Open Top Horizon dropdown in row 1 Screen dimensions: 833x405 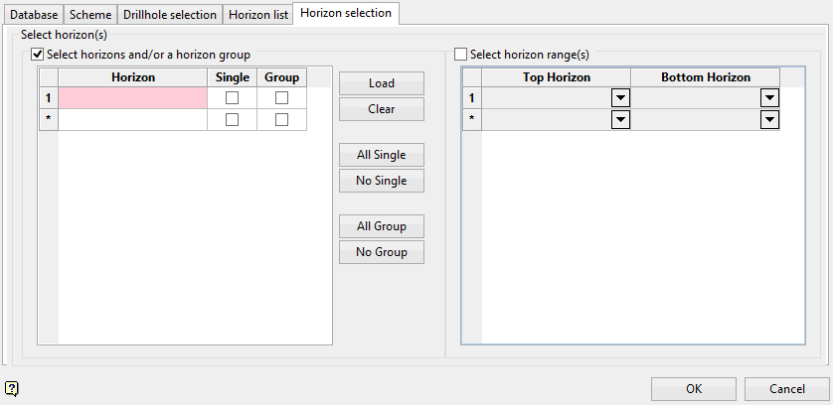pyautogui.click(x=620, y=98)
